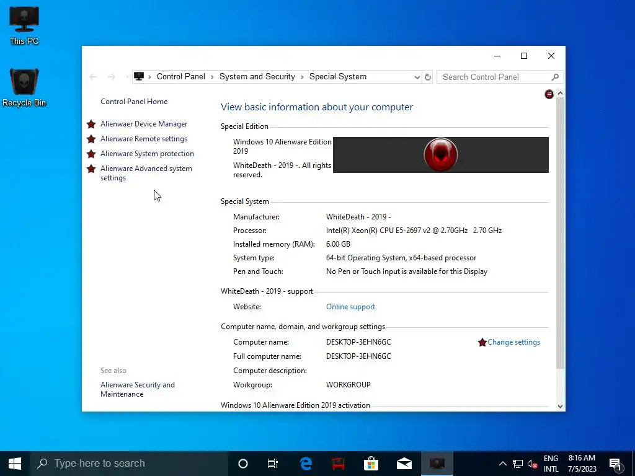Click star icon beside Alienwaer Device Manager
The width and height of the screenshot is (635, 476).
pos(91,124)
